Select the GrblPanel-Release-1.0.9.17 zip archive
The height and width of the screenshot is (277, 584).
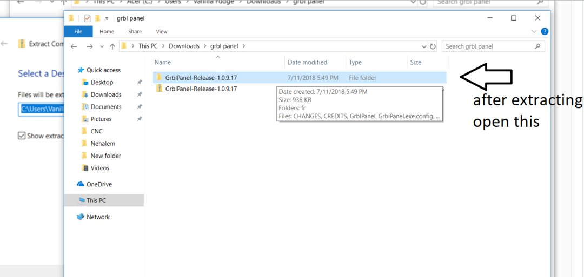click(201, 89)
